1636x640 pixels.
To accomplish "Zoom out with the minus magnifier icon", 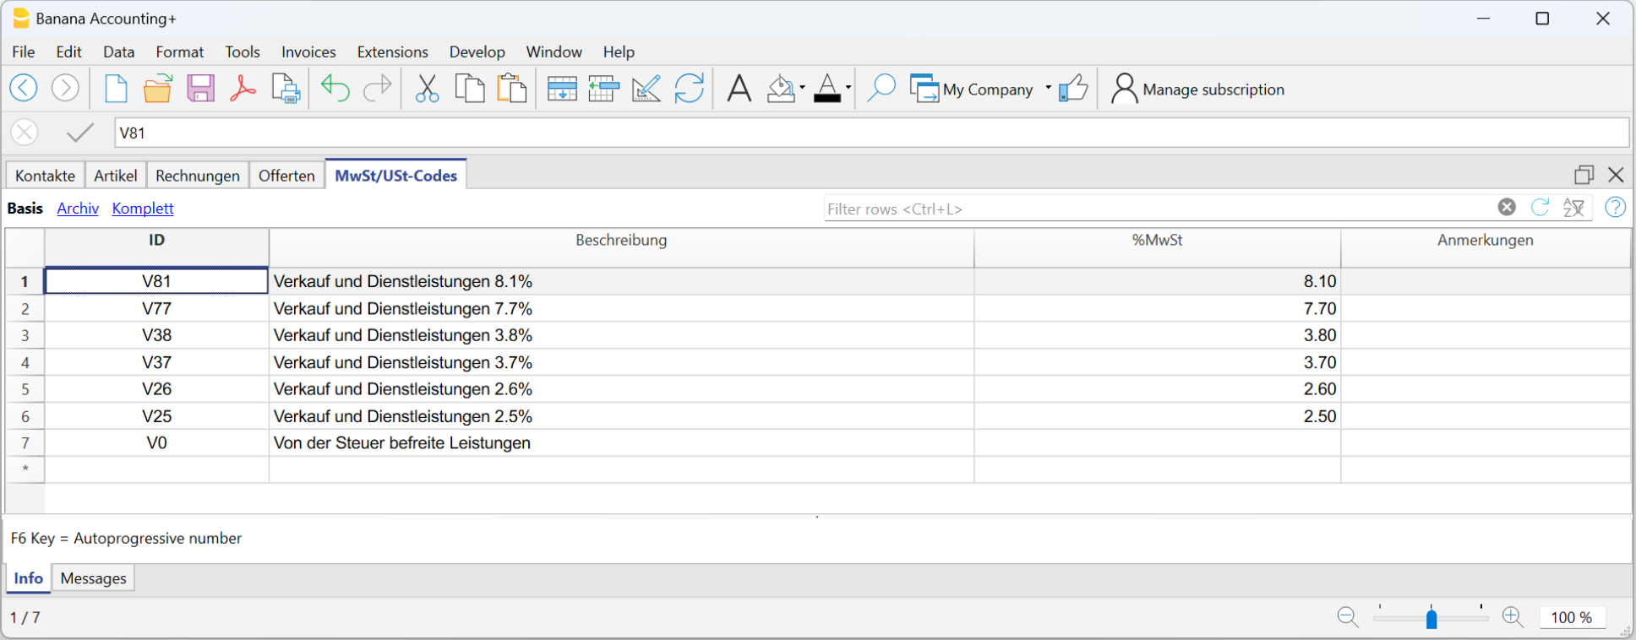I will click(1348, 617).
